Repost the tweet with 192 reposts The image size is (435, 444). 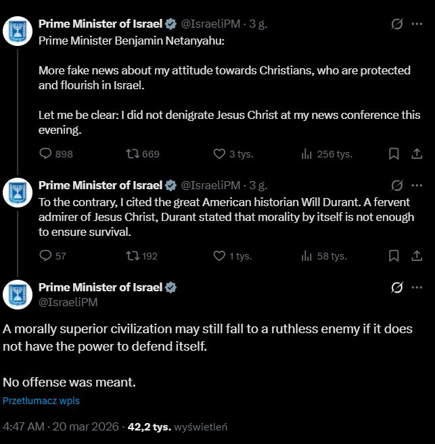(x=133, y=256)
